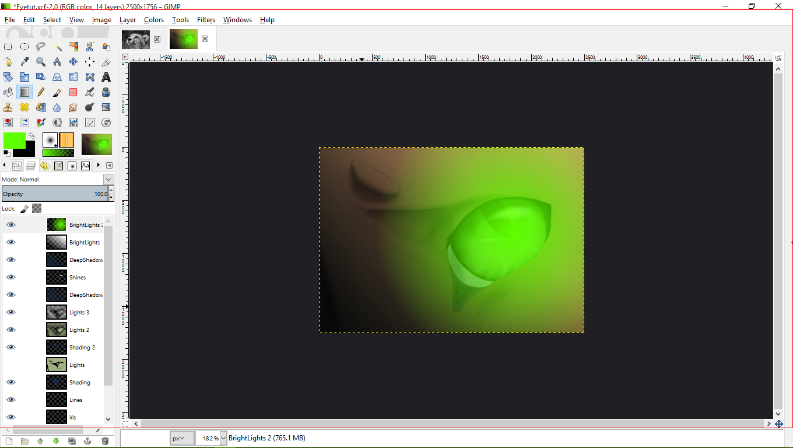This screenshot has width=793, height=448.
Task: Toggle visibility of the iris layer
Action: click(11, 417)
